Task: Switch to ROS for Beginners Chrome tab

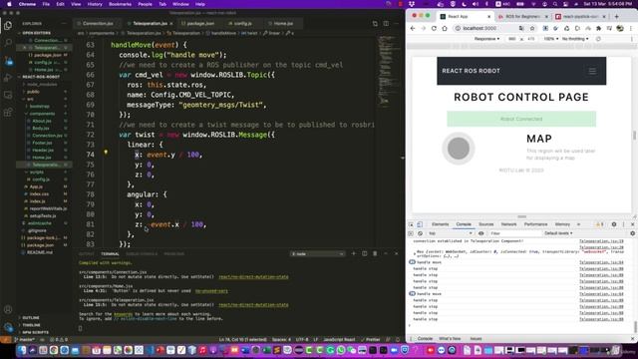Action: (522, 17)
